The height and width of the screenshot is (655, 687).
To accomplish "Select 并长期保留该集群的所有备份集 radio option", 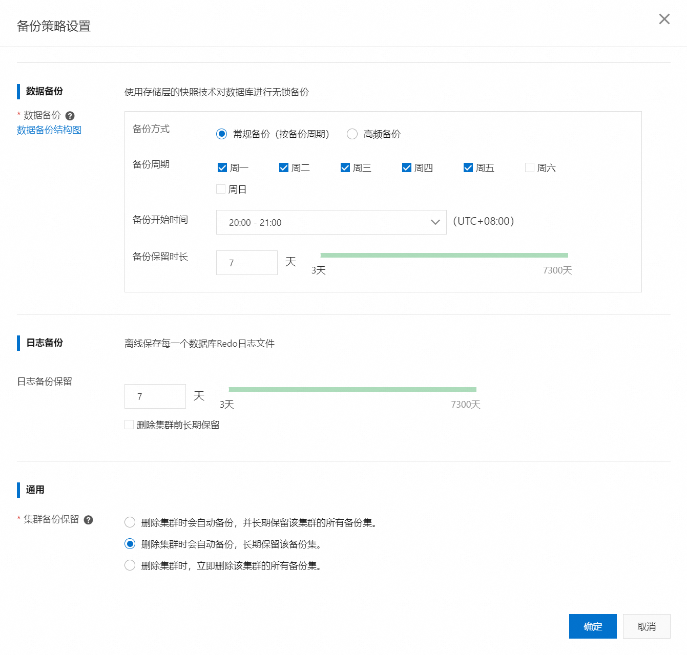I will coord(130,522).
